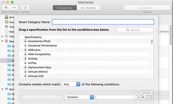Expand the Timeline sidebar item

tap(2, 36)
